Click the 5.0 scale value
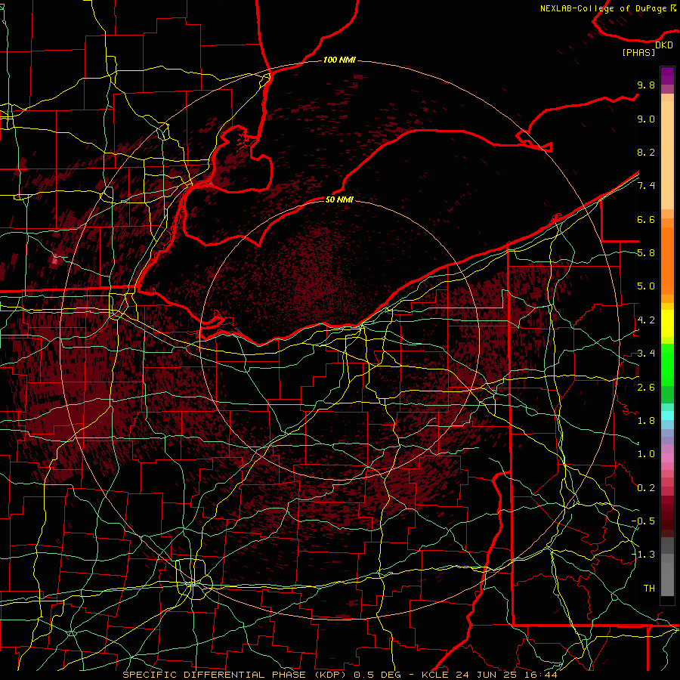The image size is (680, 680). tap(646, 286)
